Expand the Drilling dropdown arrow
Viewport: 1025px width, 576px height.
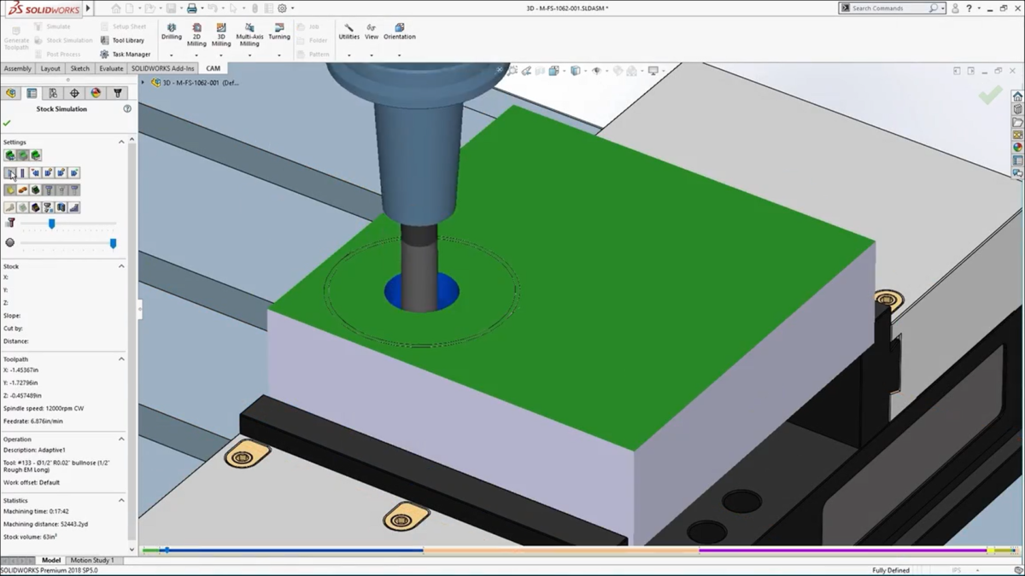[x=172, y=55]
